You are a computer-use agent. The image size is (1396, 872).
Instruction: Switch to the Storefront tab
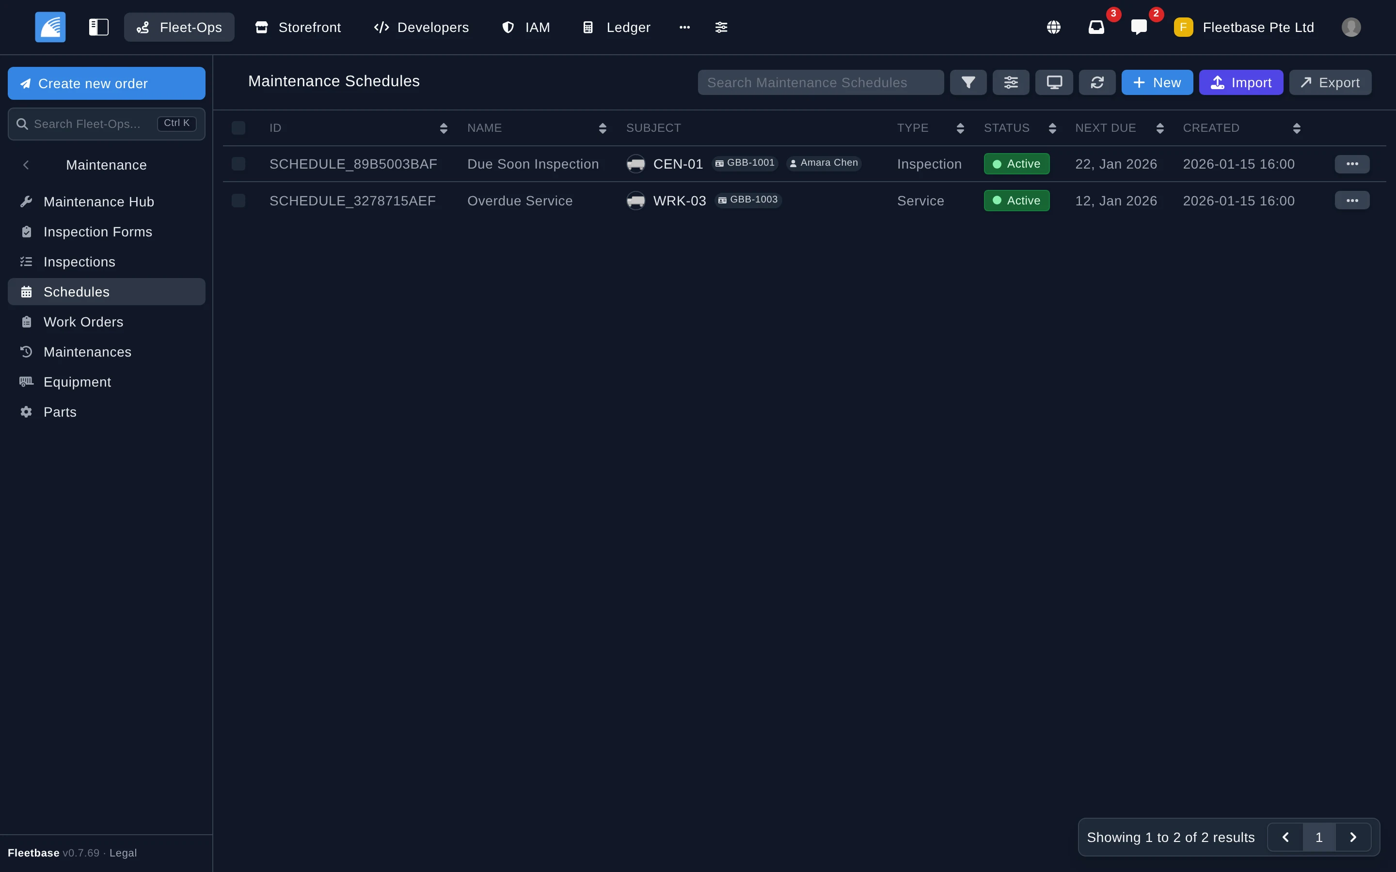point(298,27)
